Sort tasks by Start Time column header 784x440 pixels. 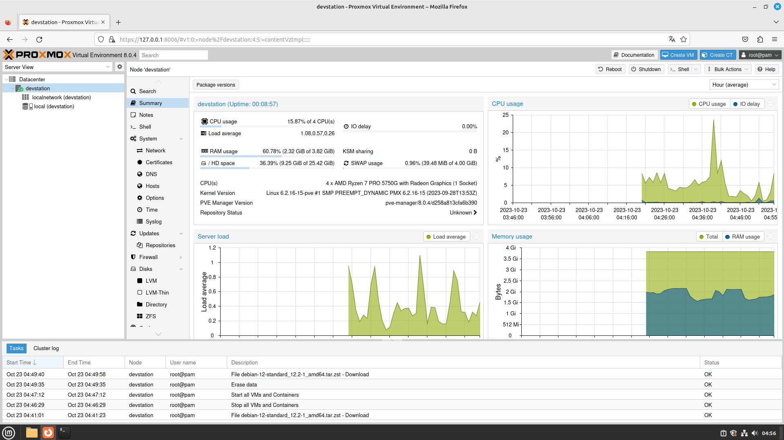[x=33, y=362]
